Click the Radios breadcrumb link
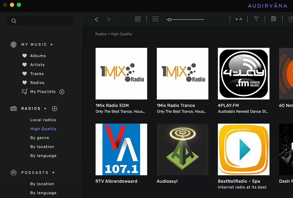The height and width of the screenshot is (198, 293). click(x=101, y=34)
